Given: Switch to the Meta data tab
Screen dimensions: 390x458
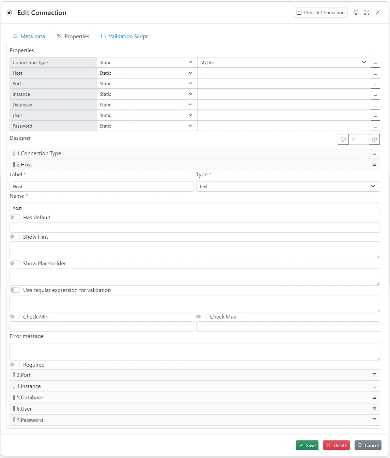Looking at the screenshot, I should [x=29, y=36].
